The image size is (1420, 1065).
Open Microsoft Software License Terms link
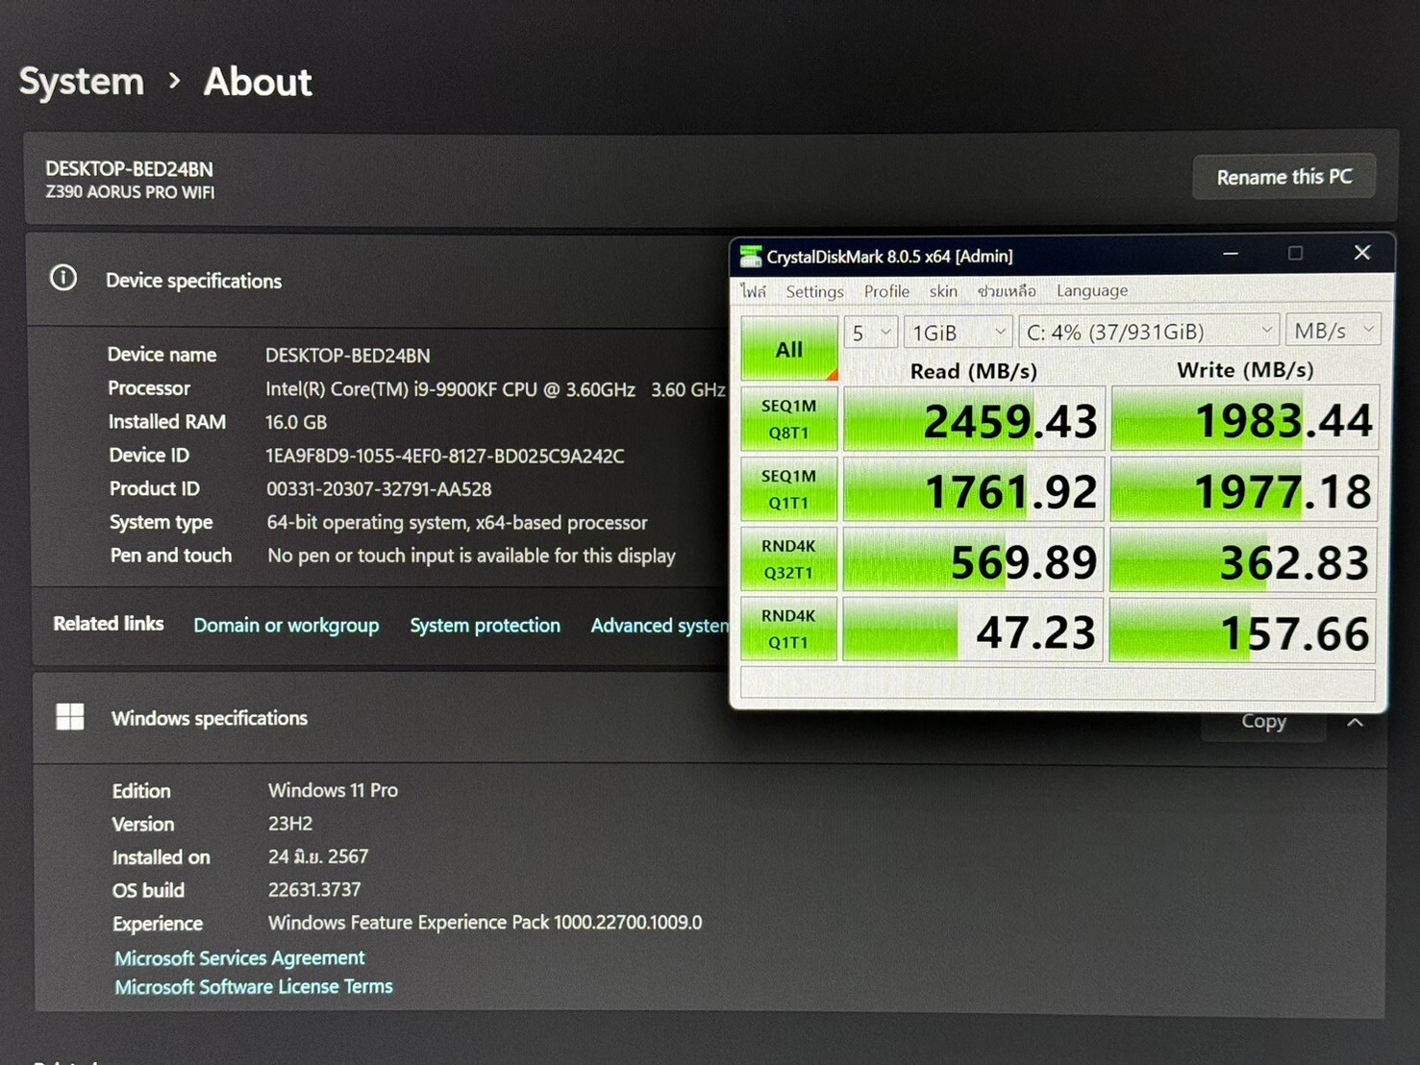pos(254,986)
